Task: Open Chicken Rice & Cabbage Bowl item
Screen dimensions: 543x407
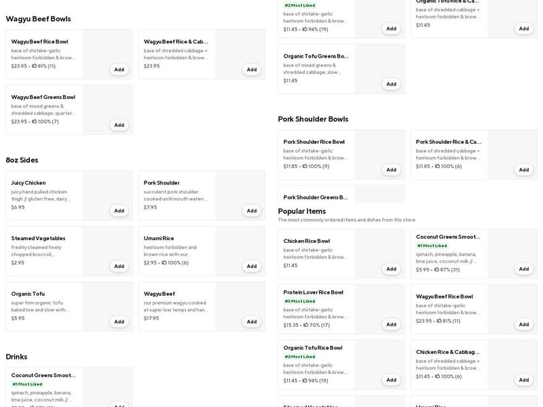Action: pyautogui.click(x=447, y=352)
